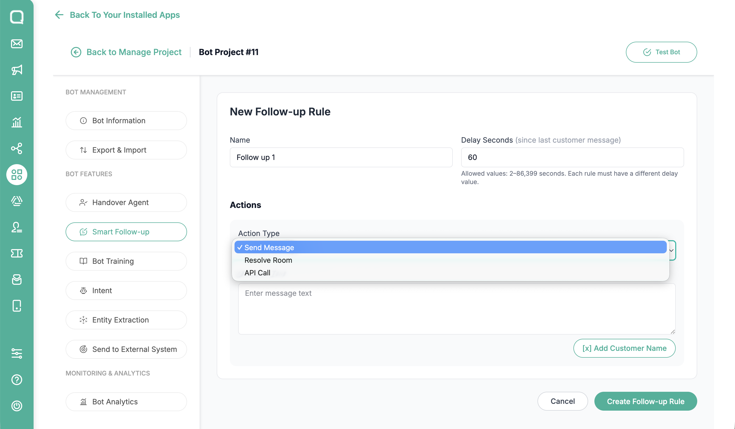Follow Back To Your Installed Apps link
This screenshot has width=735, height=429.
click(x=125, y=15)
